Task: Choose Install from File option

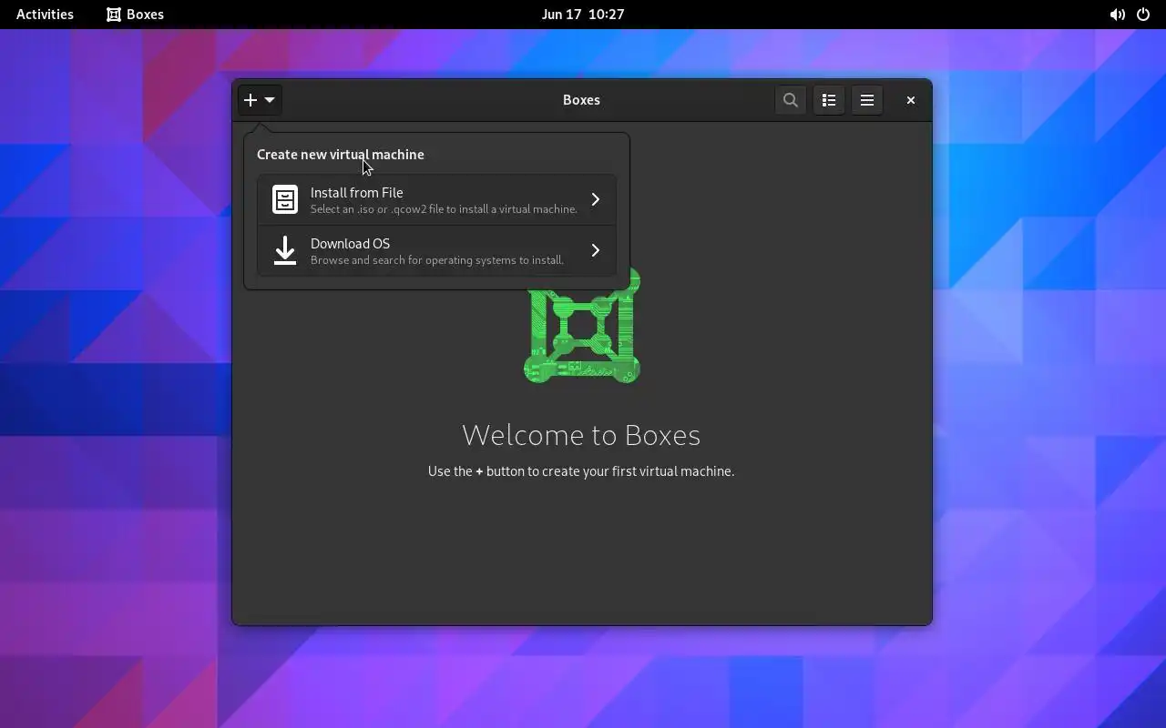Action: 436,200
